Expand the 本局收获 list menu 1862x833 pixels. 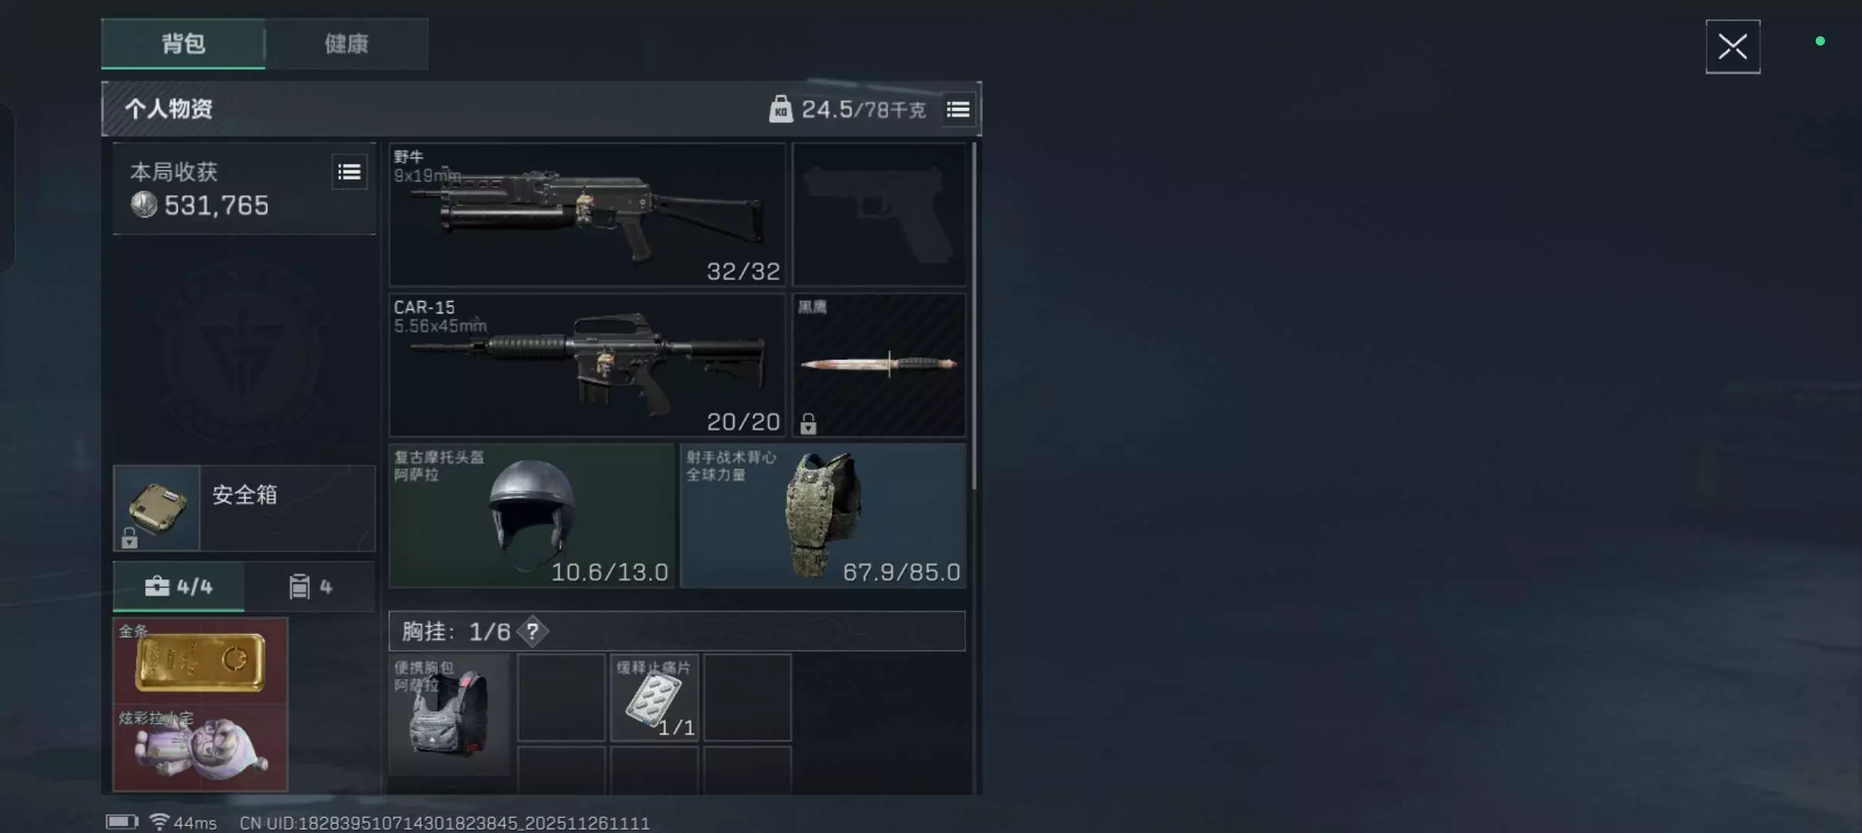tap(350, 172)
